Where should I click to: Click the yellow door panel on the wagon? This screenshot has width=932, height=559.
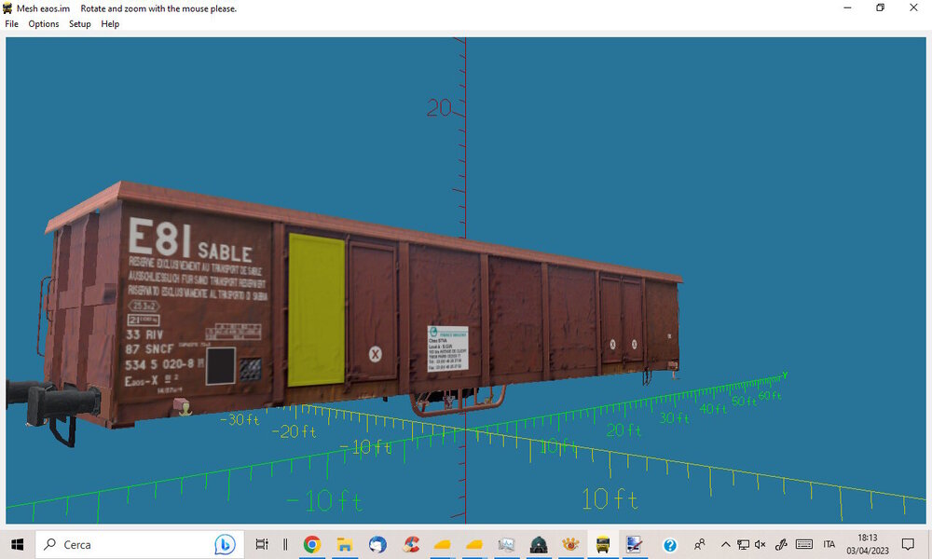(316, 309)
